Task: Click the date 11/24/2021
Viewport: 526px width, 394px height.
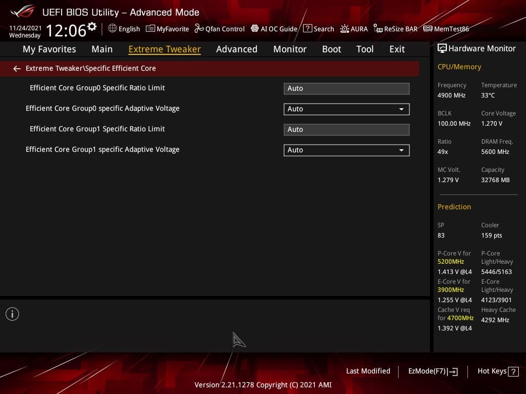Action: pos(26,28)
